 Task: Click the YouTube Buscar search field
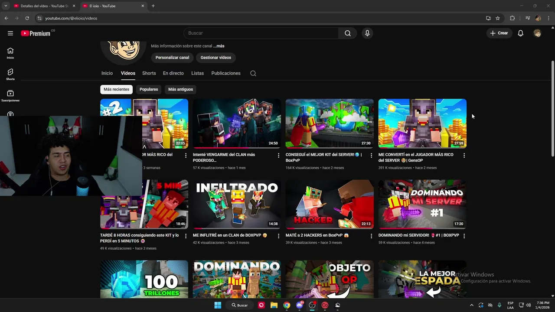pos(261,33)
